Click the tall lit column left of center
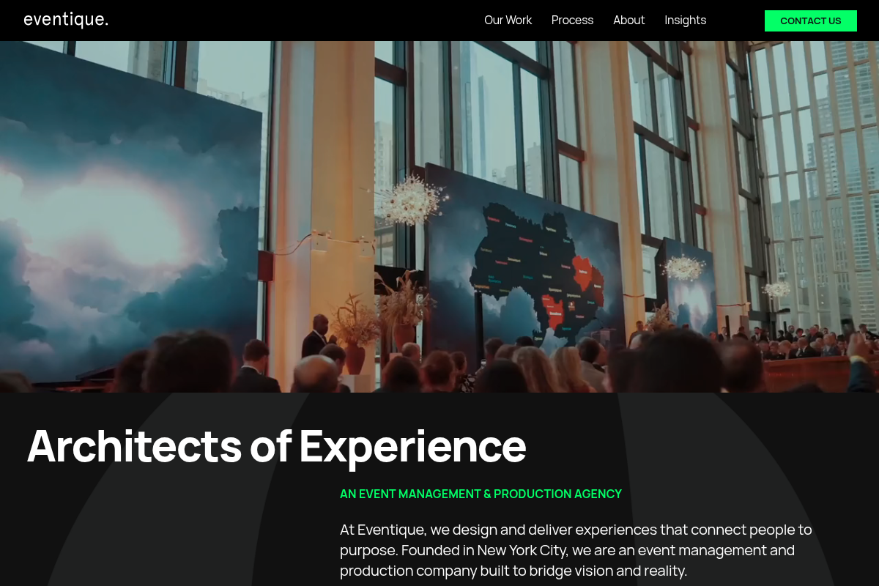Screen dimensions: 879x586 (x=343, y=190)
